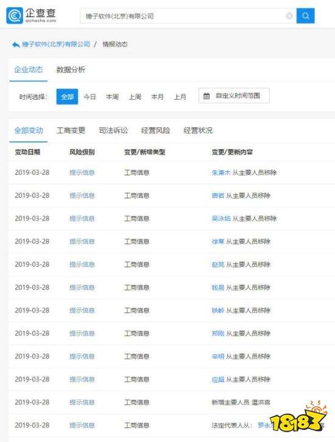The image size is (335, 442).
Task: Select the 今日 time filter
Action: click(90, 97)
